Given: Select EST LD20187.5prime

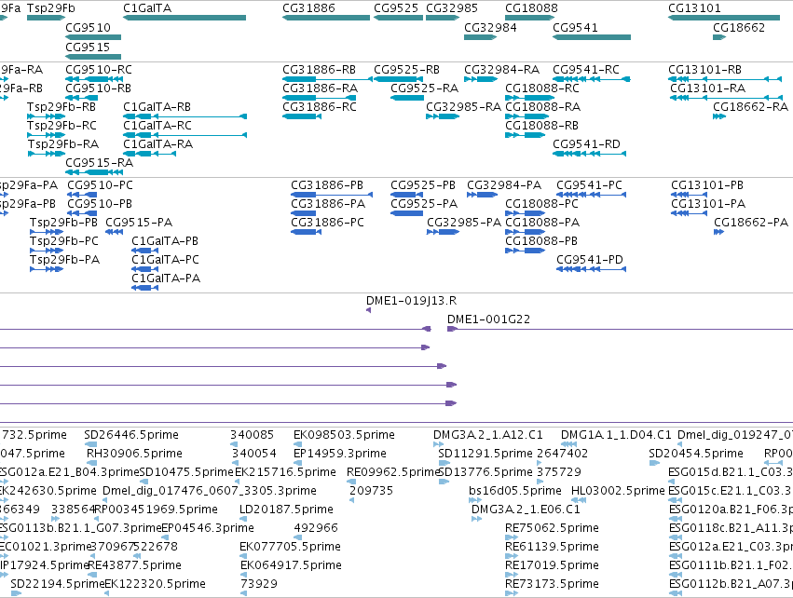Looking at the screenshot, I should click(x=243, y=519).
